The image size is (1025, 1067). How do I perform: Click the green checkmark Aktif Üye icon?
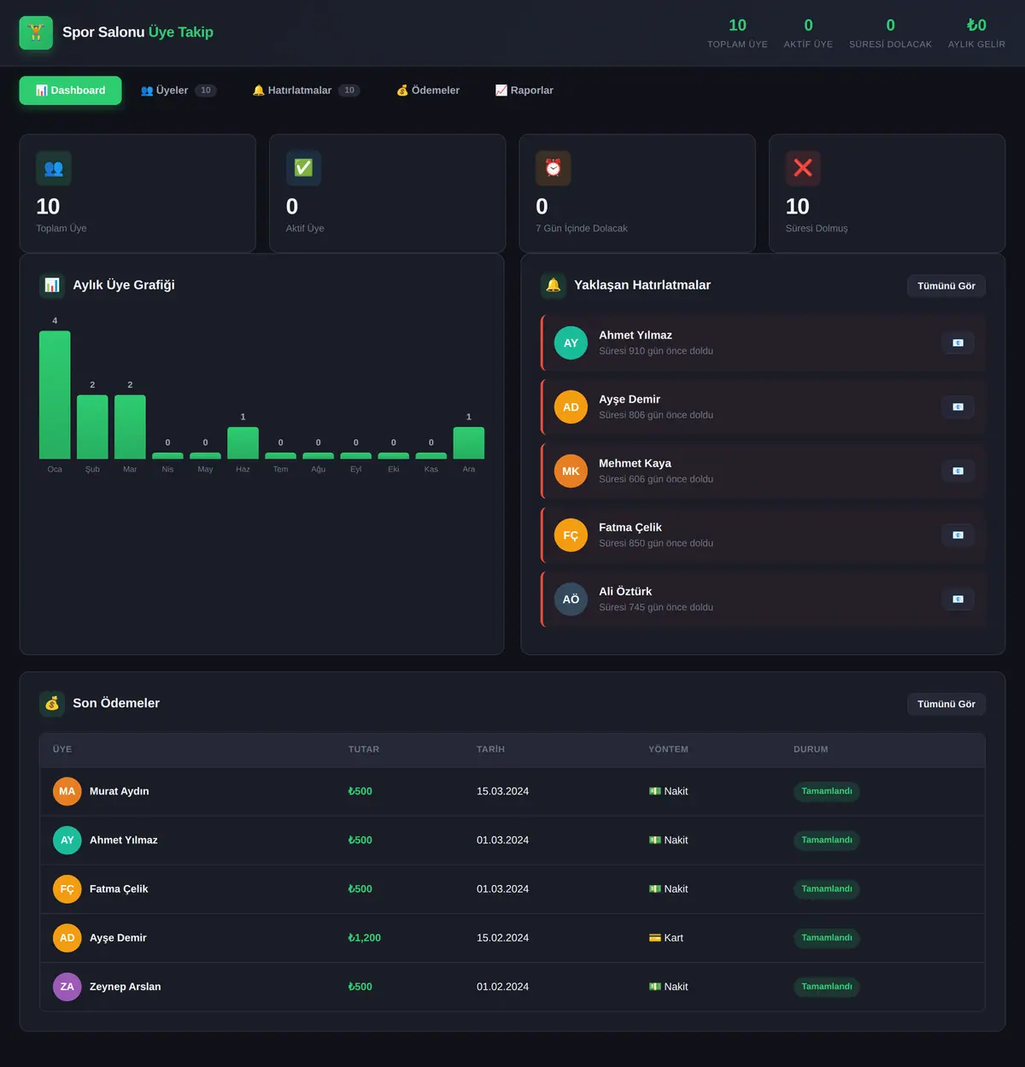coord(303,168)
